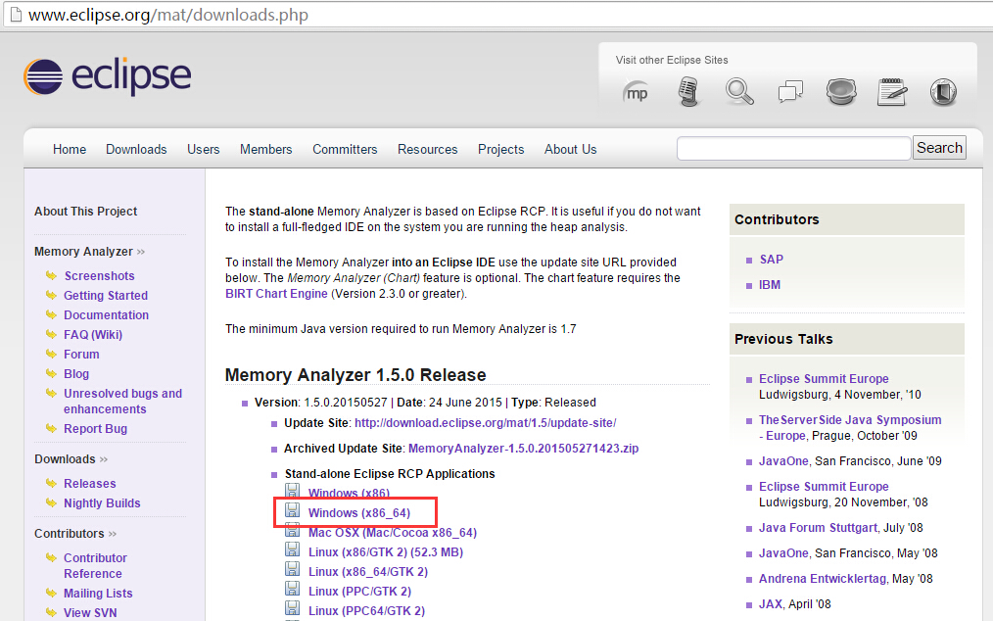Click the floppy icon beside Mac OSX download
This screenshot has width=993, height=621.
click(x=292, y=530)
